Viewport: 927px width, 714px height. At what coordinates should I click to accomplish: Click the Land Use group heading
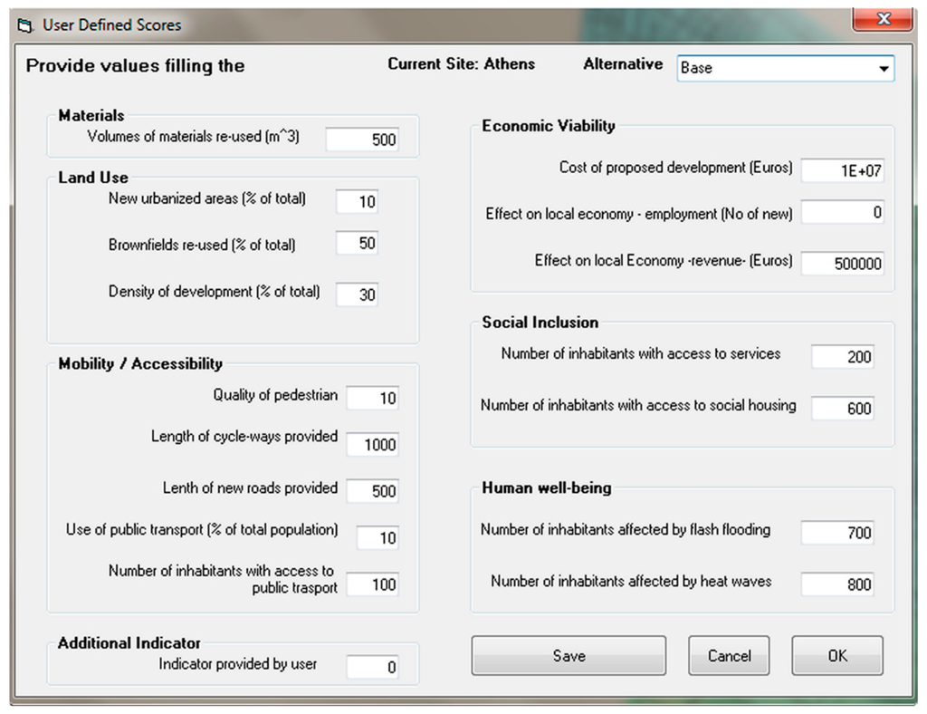[93, 178]
